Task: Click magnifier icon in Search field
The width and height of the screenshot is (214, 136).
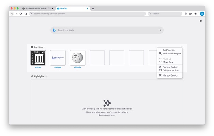Action: click(x=150, y=14)
